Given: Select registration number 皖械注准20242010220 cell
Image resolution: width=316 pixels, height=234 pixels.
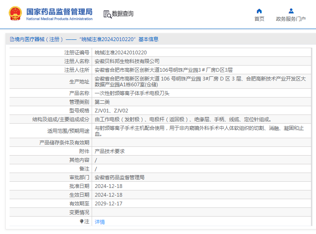Looking at the screenshot, I should [121, 53].
